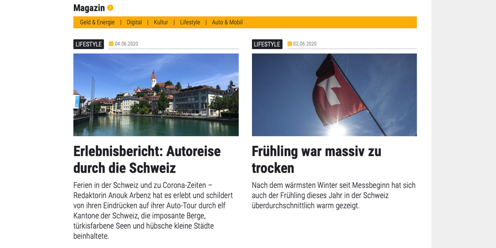The image size is (496, 248).
Task: Select Geld & Energie in the yellow bar
Action: coord(97,22)
